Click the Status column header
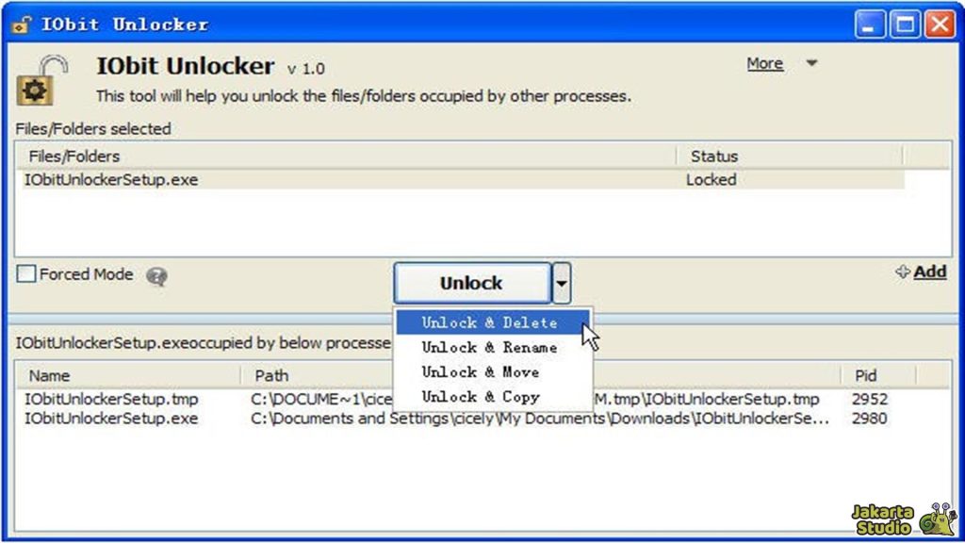Viewport: 965px width, 543px height. [714, 156]
